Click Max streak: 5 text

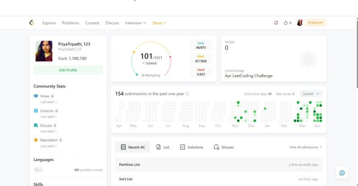coord(285,94)
